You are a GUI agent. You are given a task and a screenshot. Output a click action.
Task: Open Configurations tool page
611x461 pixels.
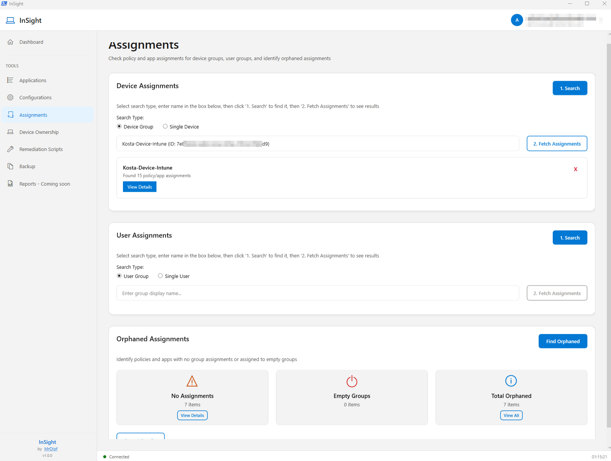click(x=48, y=97)
